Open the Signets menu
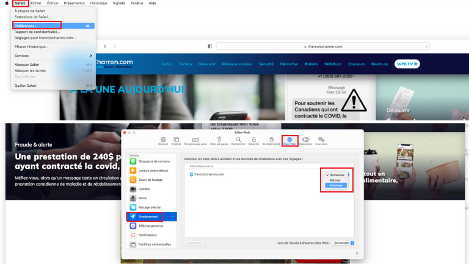 pyautogui.click(x=118, y=3)
